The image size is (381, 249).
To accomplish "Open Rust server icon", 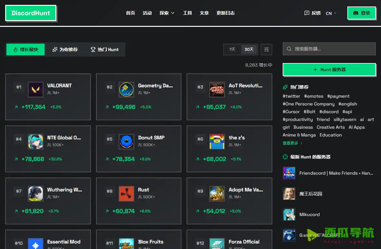I will [126, 194].
